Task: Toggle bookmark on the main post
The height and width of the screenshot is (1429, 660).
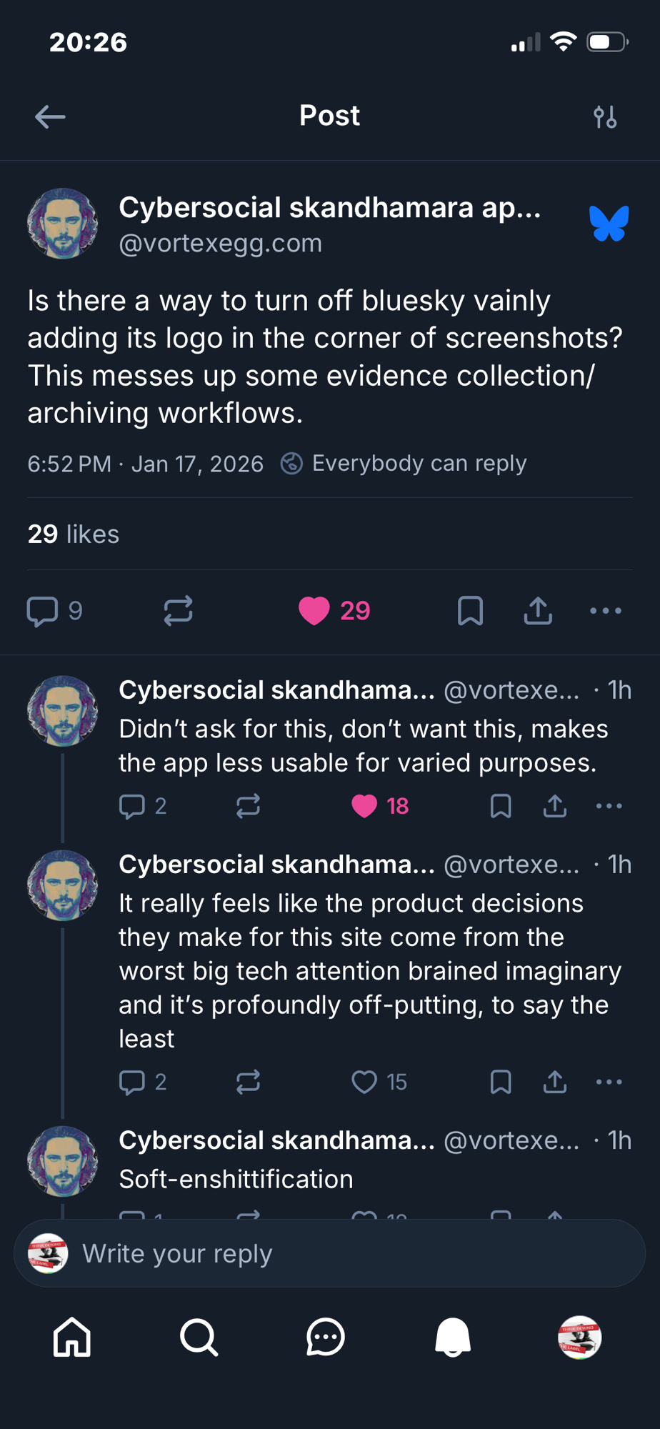Action: (x=470, y=611)
